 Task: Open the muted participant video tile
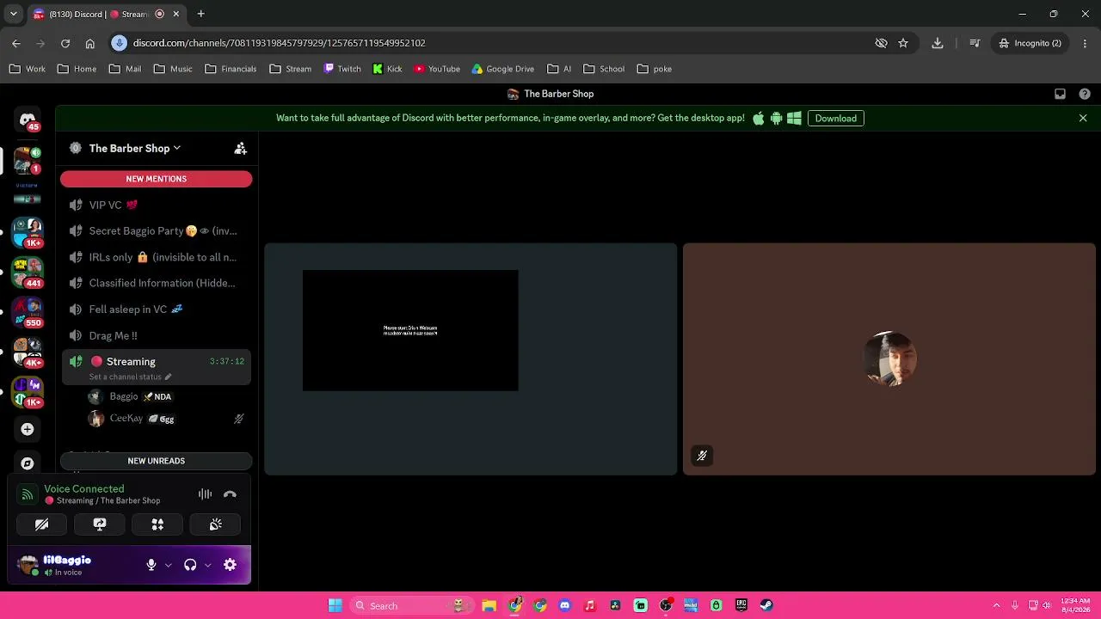point(889,359)
